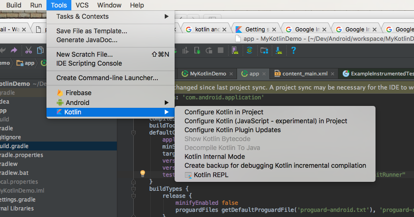Expand the Android submenu arrow
The width and height of the screenshot is (414, 217).
(166, 103)
